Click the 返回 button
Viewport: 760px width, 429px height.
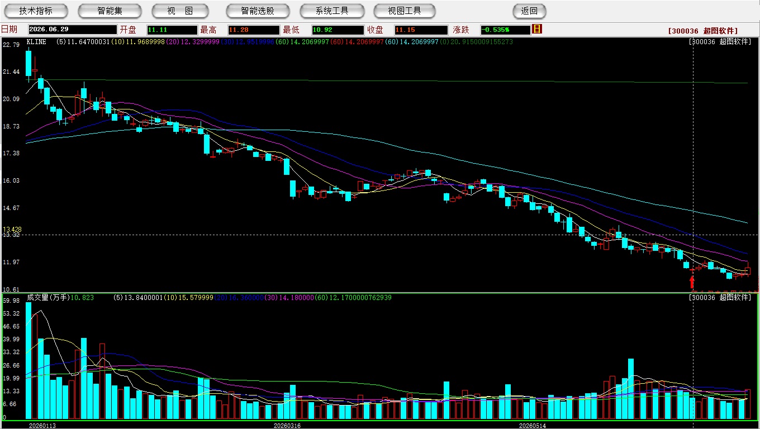(529, 11)
